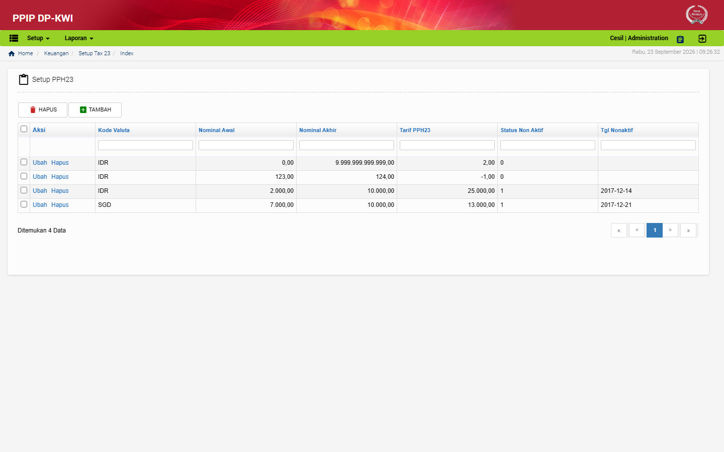Click the clipboard icon next to Setup PPH23
724x452 pixels.
24,79
